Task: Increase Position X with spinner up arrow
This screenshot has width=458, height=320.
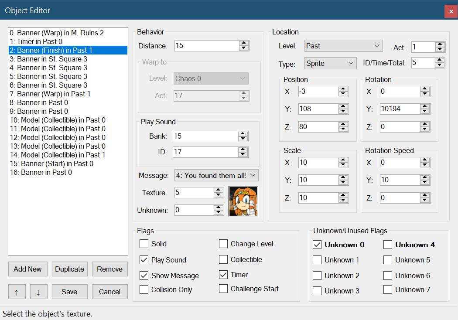Action: 343,89
